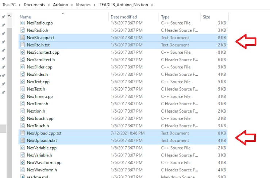Click the NexRadio.cpp file icon
Viewport: 270px width, 178px height.
click(23, 23)
